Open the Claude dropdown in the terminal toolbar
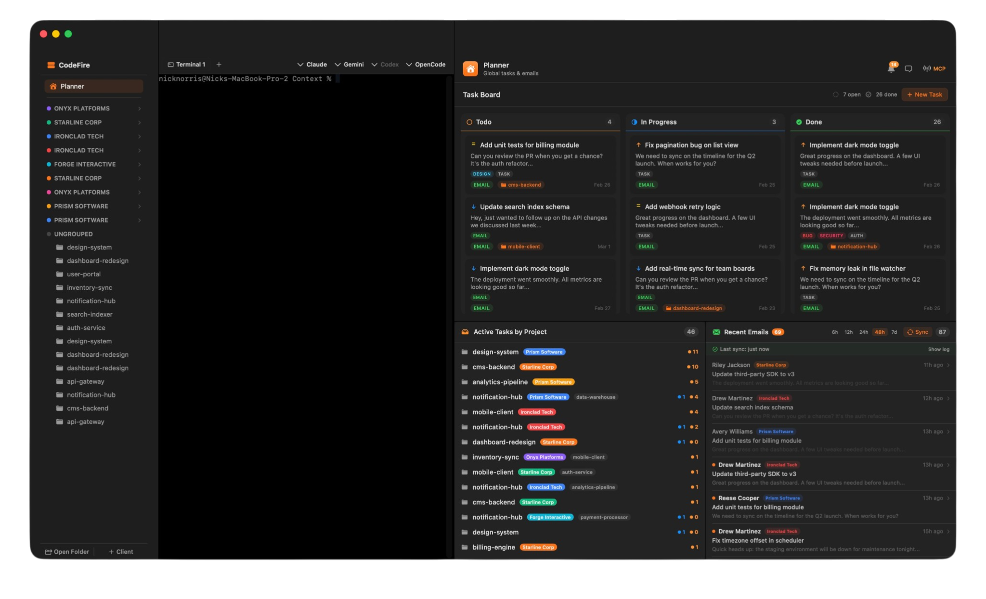This screenshot has height=599, width=986. [x=312, y=64]
